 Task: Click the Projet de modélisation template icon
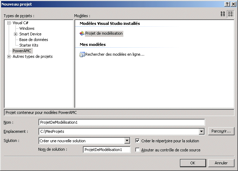pyautogui.click(x=82, y=33)
